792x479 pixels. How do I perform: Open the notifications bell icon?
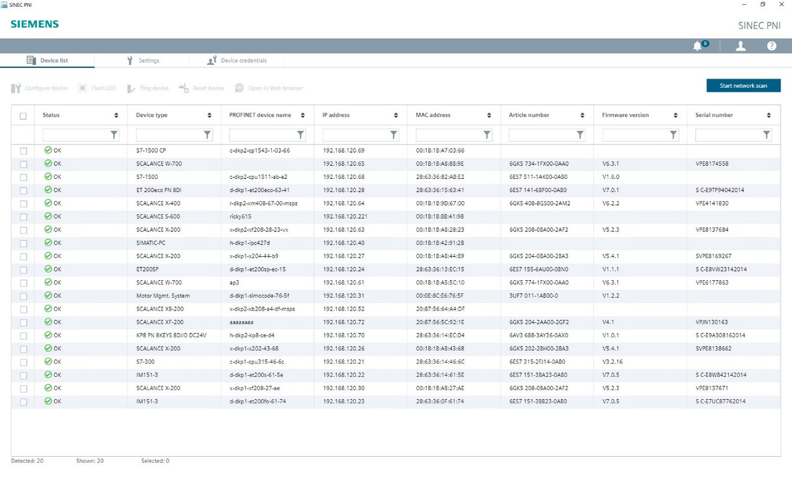point(699,46)
